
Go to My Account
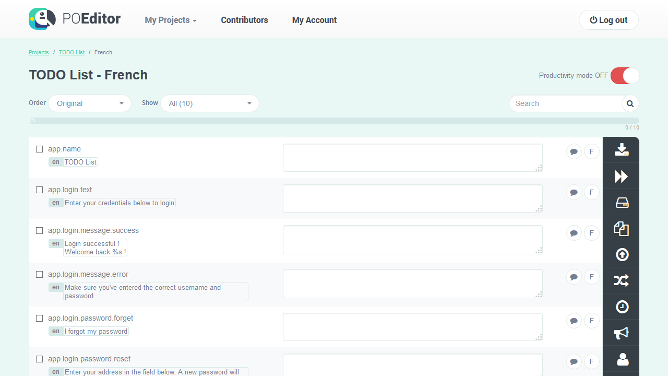(314, 20)
